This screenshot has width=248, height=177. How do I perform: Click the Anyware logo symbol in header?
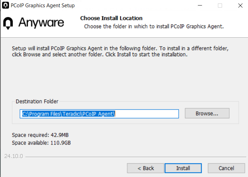[8, 23]
